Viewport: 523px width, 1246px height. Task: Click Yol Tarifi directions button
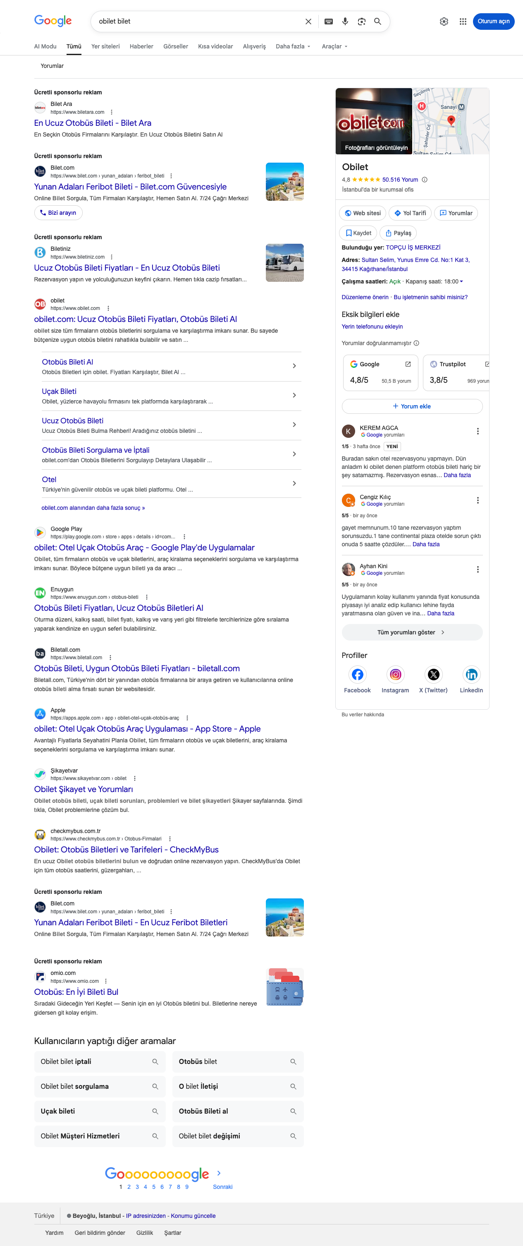(410, 213)
